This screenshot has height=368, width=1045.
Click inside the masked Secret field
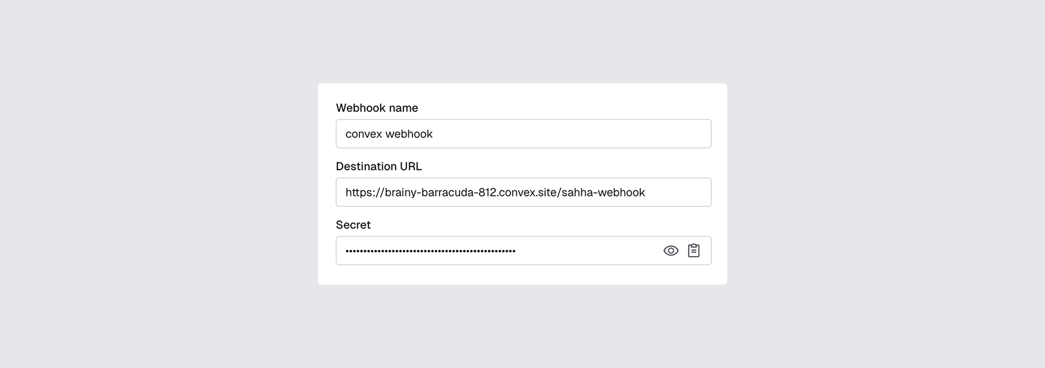(490, 250)
